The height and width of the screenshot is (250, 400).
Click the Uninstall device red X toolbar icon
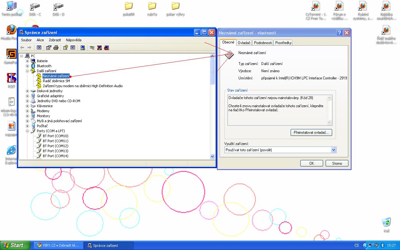[99, 47]
